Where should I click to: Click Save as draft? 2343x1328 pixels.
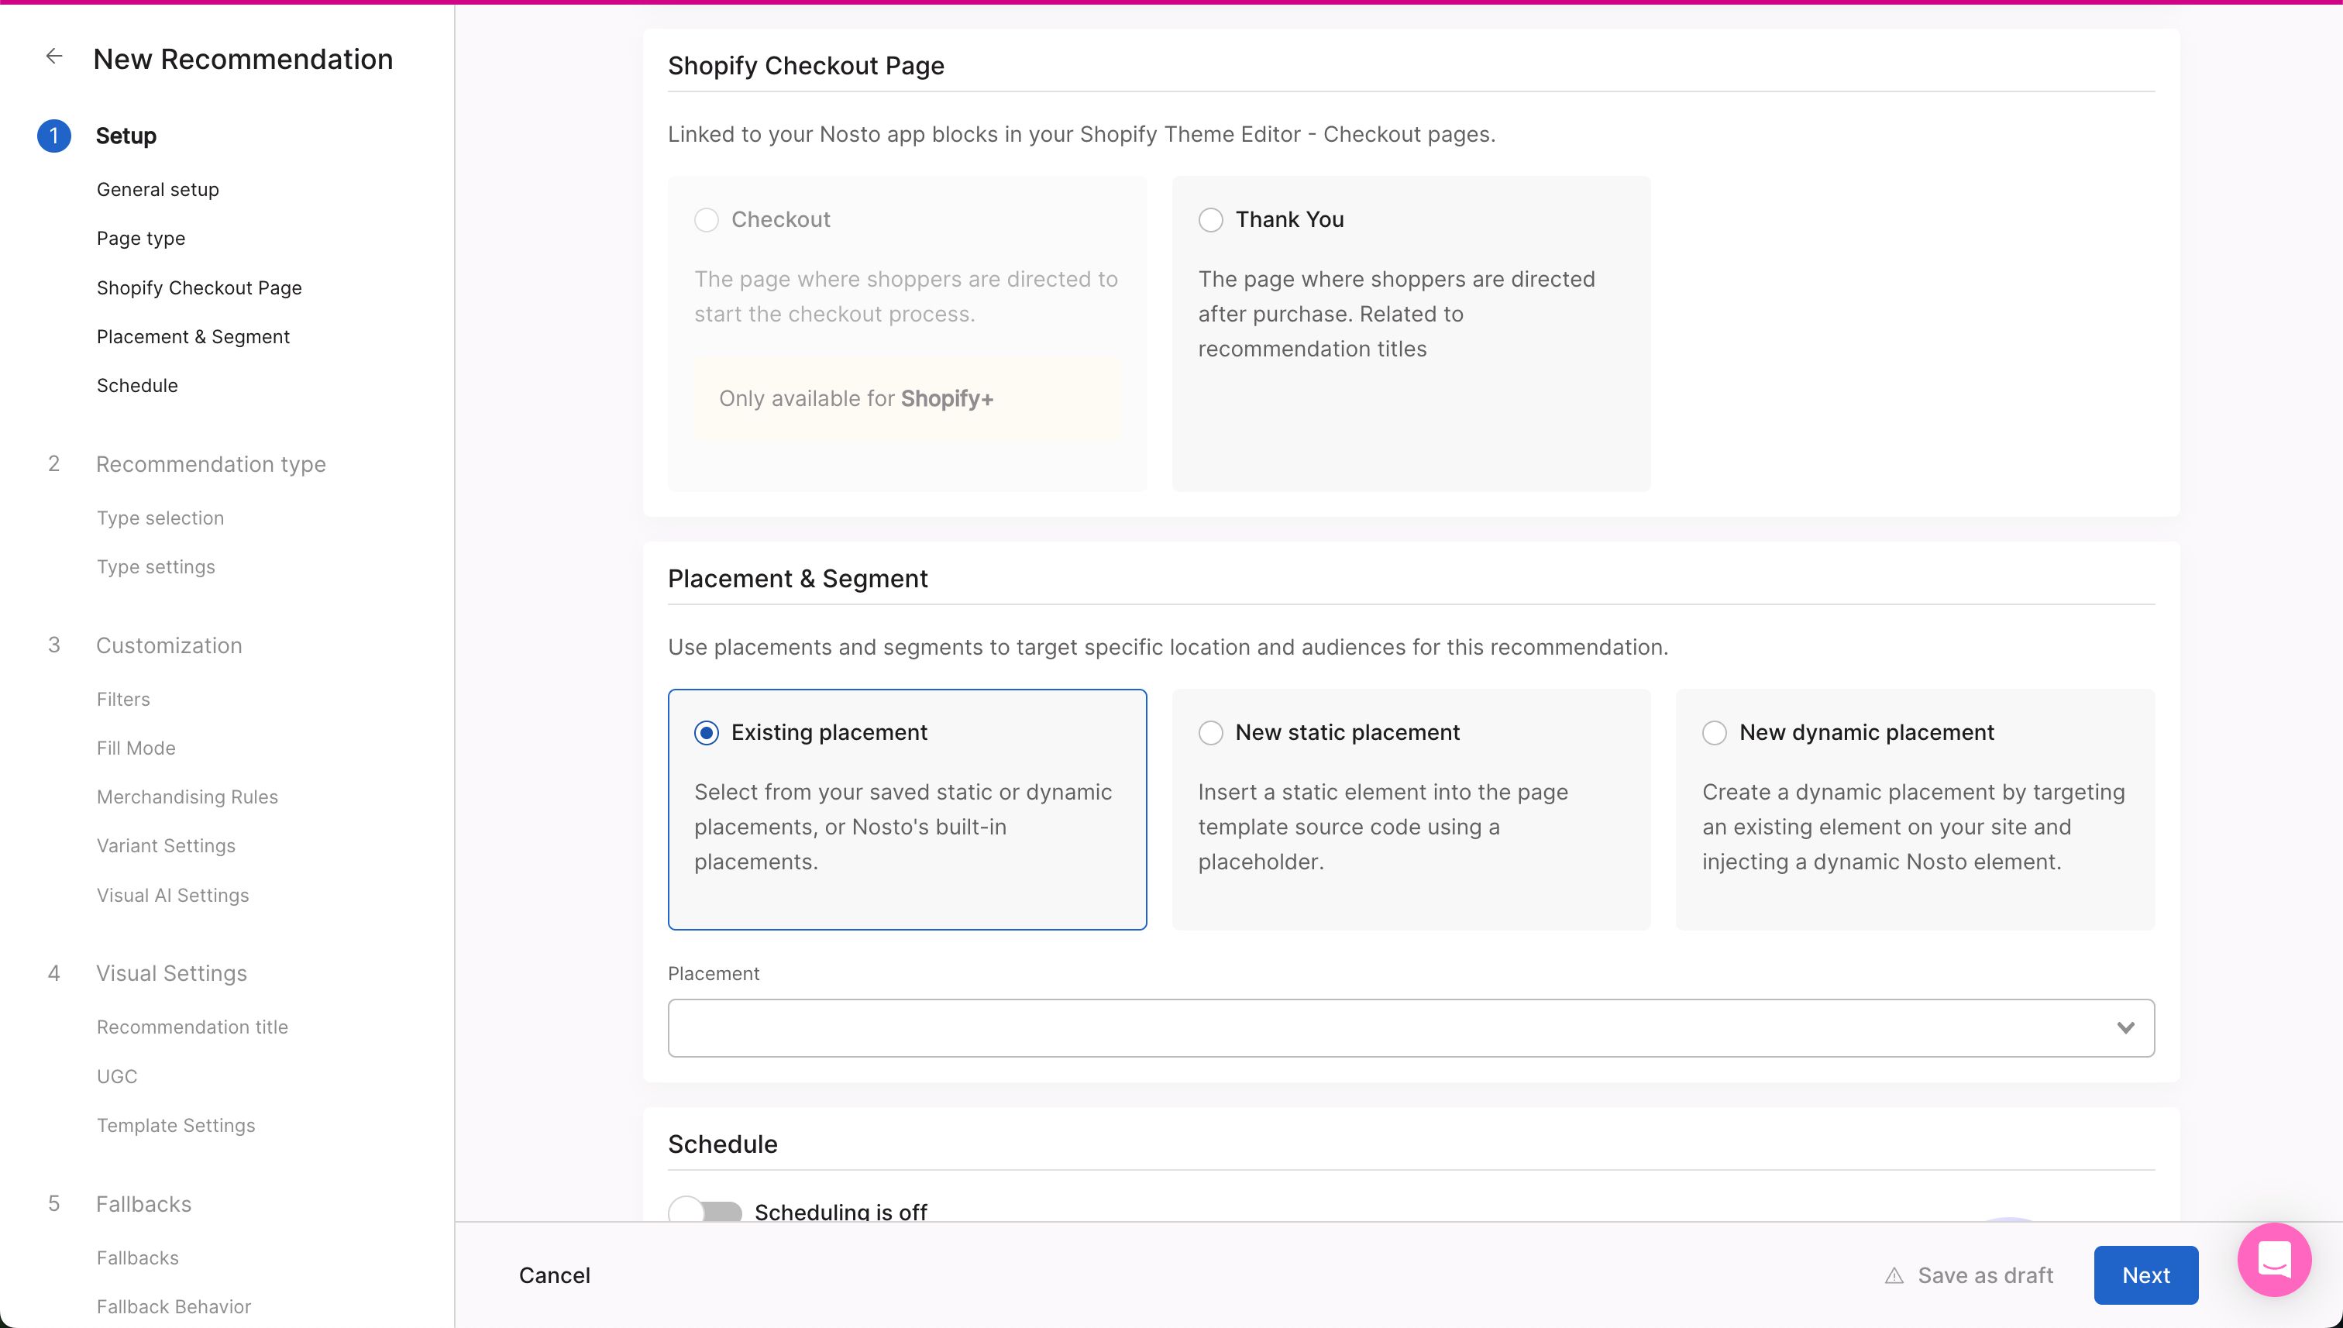point(1984,1275)
